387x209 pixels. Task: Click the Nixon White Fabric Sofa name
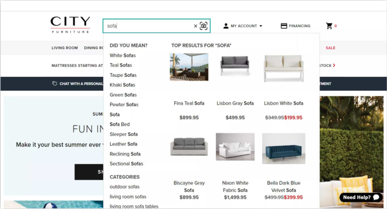[235, 187]
